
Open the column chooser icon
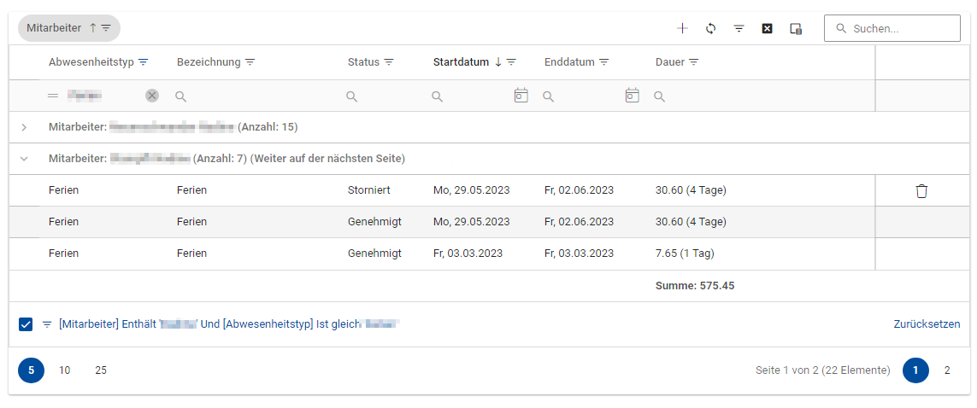coord(795,28)
